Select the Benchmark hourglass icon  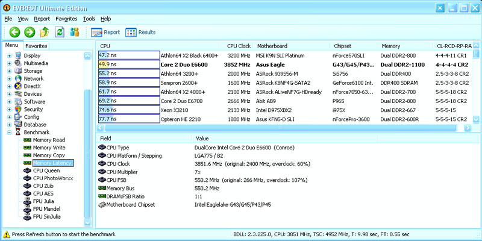pos(18,133)
